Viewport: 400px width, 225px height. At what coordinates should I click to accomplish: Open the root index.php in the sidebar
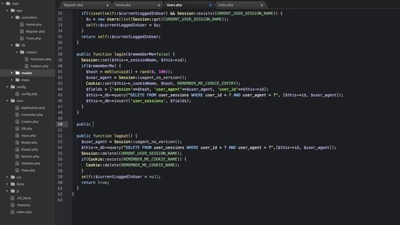click(x=24, y=212)
